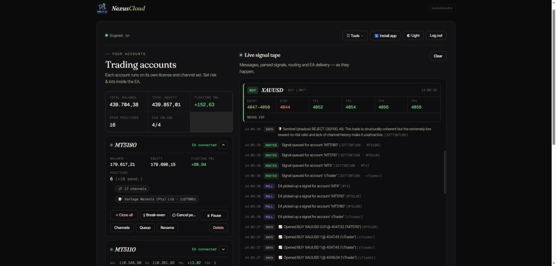Click chart icon of Opened BUY 0.01 @ 4047.32

point(280,227)
